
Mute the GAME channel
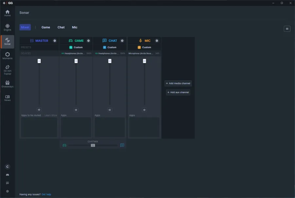[76, 110]
